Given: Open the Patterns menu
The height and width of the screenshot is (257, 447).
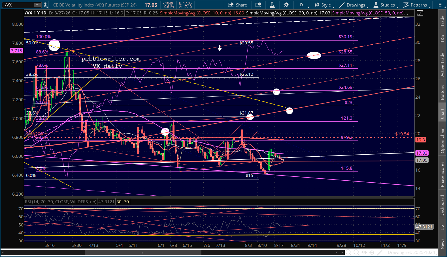Looking at the screenshot, I should click(x=415, y=5).
